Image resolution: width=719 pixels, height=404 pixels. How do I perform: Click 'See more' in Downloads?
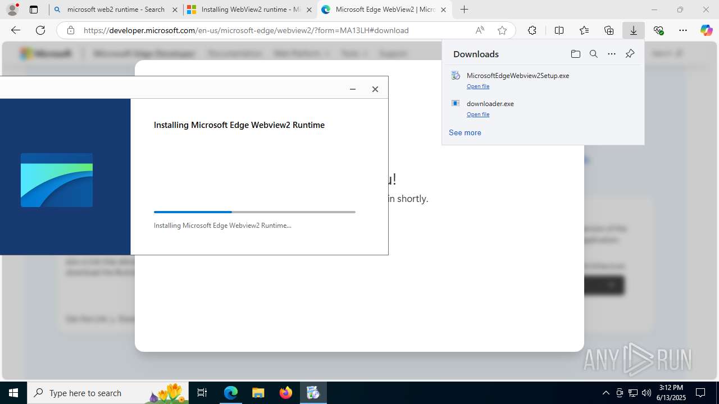465,132
